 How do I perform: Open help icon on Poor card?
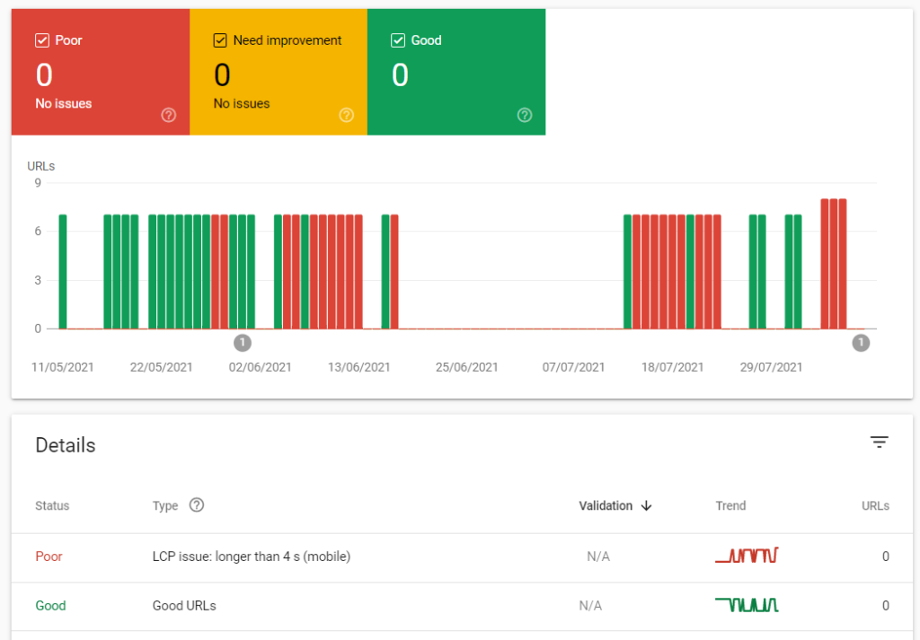(x=168, y=115)
